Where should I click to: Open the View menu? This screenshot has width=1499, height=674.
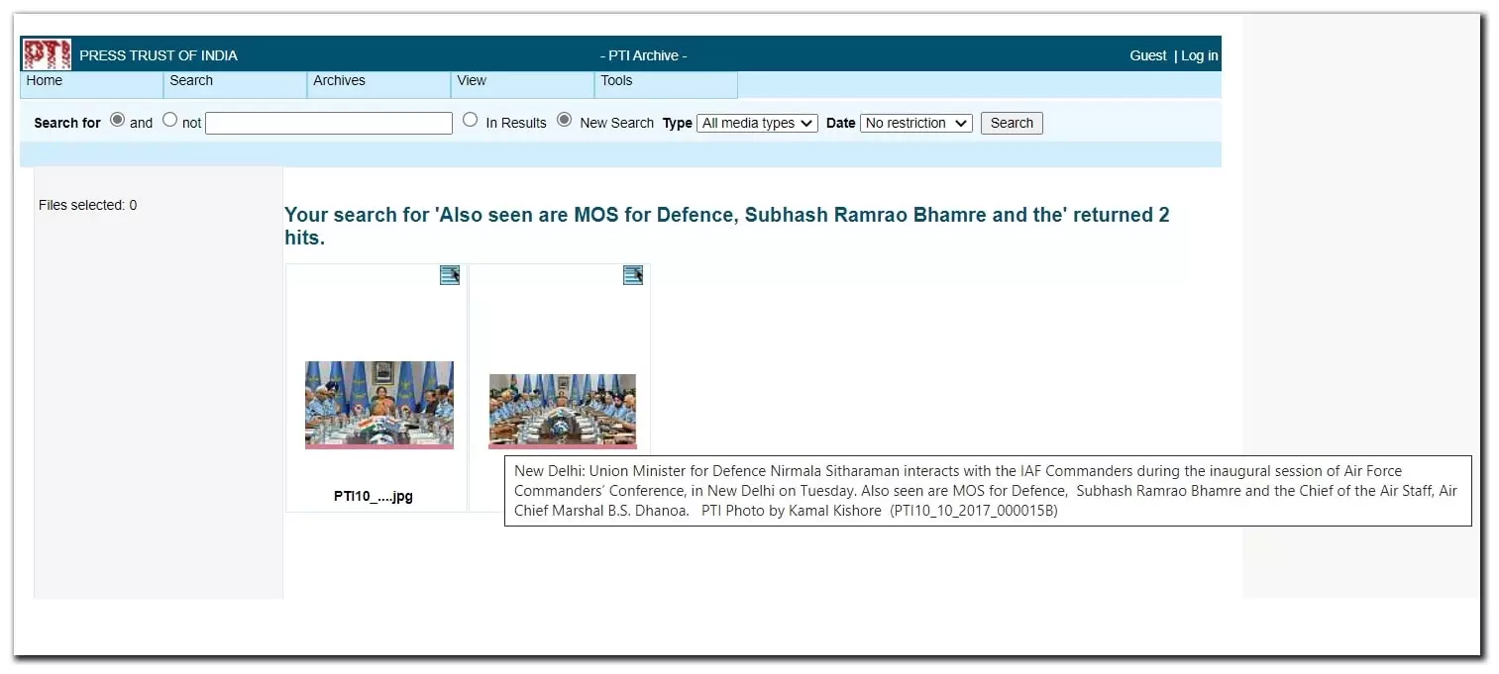(x=522, y=84)
